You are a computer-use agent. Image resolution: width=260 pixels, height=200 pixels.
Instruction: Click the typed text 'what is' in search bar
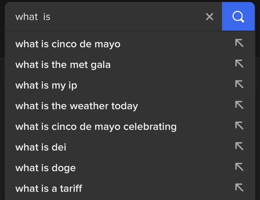click(x=33, y=17)
